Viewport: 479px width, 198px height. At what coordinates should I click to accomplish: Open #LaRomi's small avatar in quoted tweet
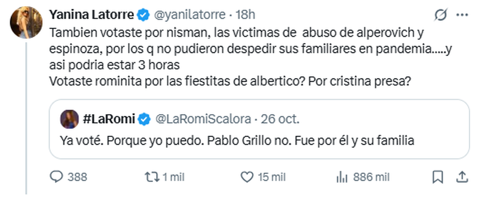tap(69, 119)
